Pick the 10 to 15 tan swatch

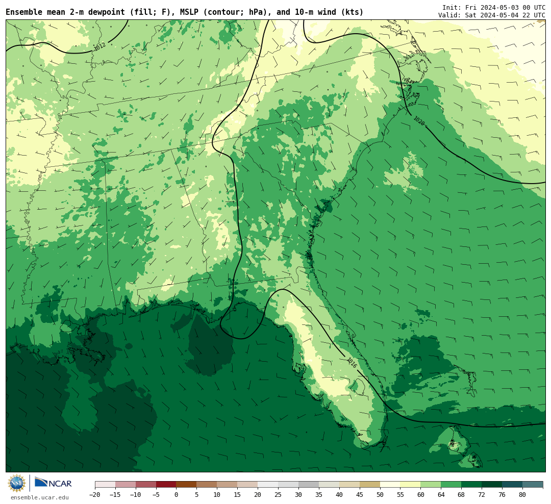[x=228, y=485]
